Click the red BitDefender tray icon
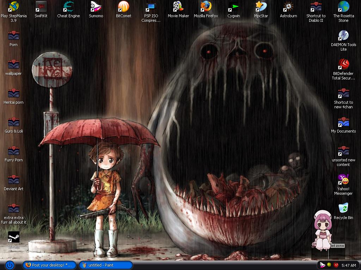 (x=336, y=265)
